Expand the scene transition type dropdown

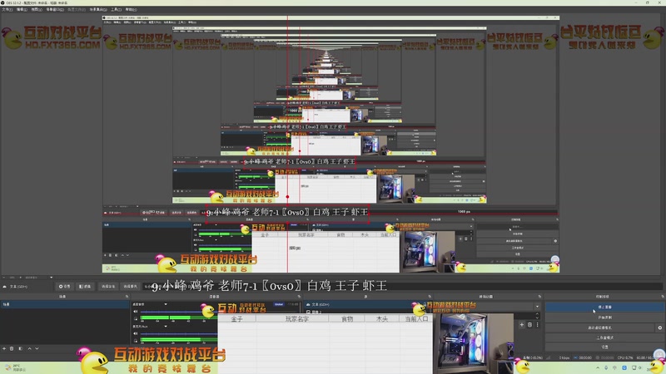click(537, 307)
